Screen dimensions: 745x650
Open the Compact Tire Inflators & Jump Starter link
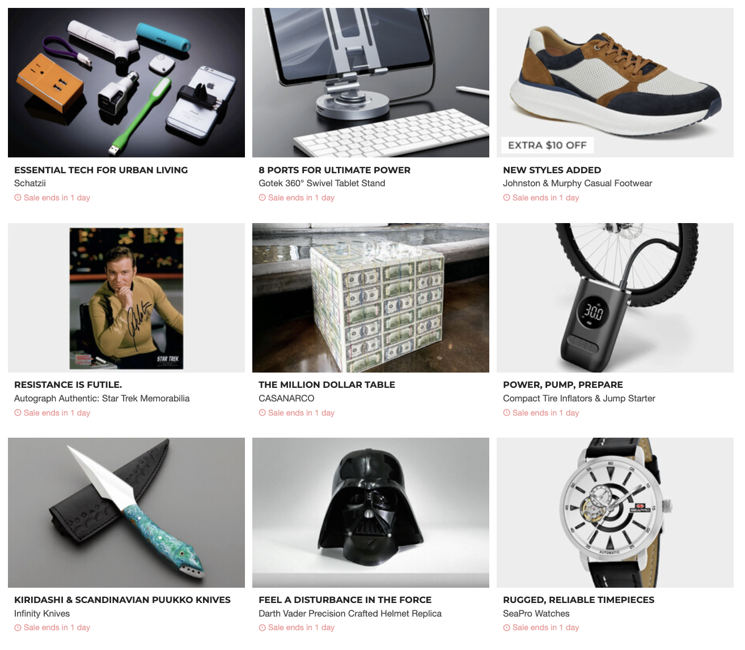(x=579, y=399)
